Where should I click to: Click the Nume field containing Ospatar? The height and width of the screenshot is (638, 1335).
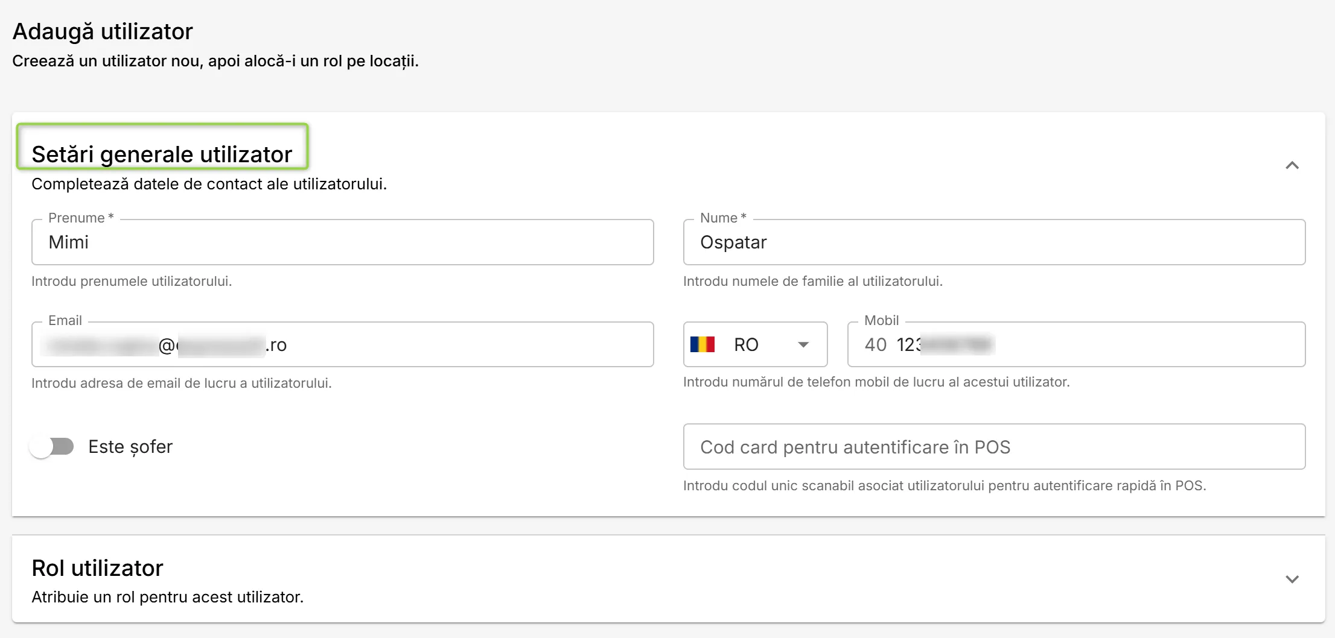tap(994, 242)
